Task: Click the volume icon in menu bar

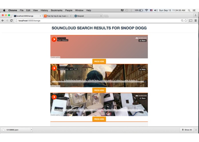Action: (x=156, y=10)
